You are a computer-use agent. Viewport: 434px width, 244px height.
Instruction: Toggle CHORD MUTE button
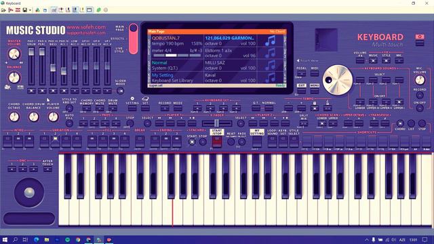pyautogui.click(x=100, y=108)
